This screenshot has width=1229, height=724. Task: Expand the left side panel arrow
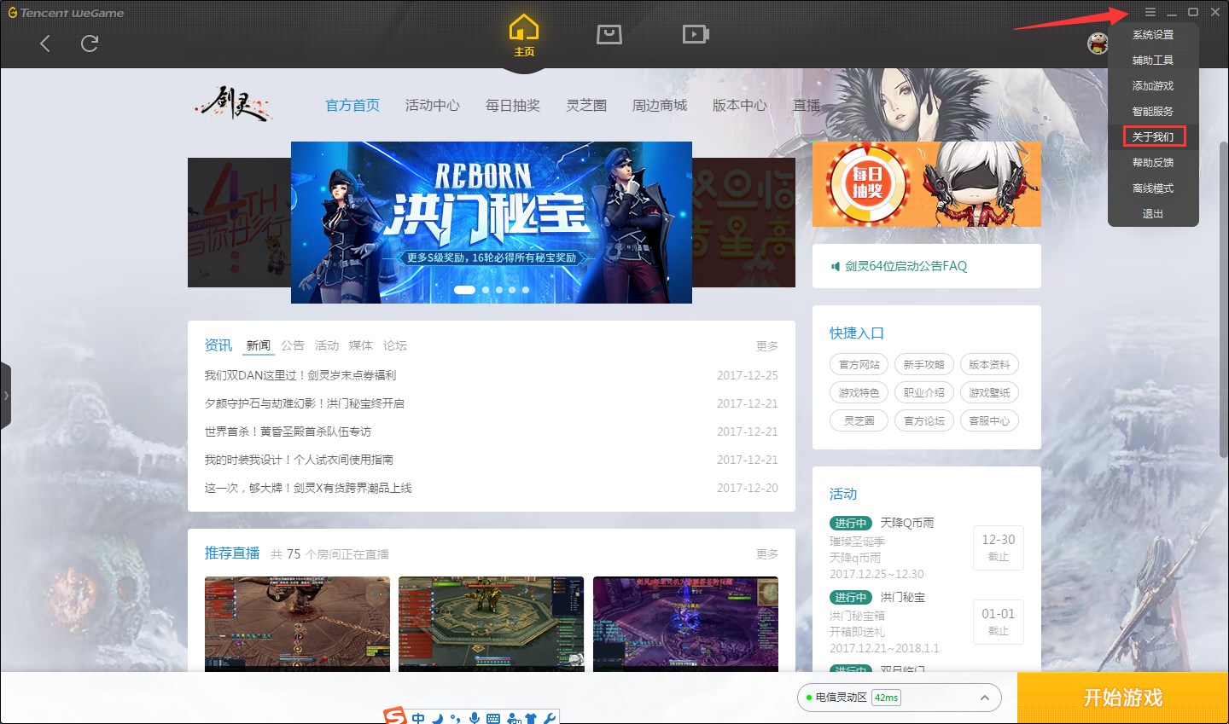(6, 396)
